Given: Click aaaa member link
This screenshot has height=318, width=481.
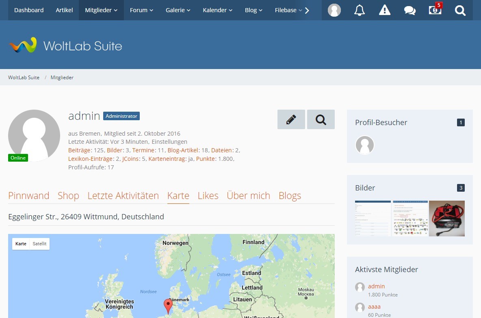Looking at the screenshot, I should pos(374,306).
